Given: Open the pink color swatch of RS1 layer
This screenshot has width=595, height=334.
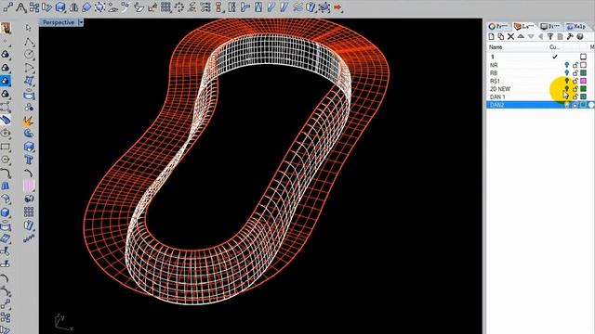Looking at the screenshot, I should (x=584, y=81).
